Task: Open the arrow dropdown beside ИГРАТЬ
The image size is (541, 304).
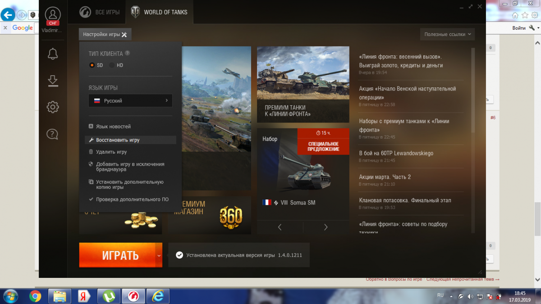Action: (x=159, y=255)
